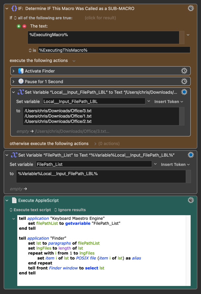
Task: Click the clock icon of Pause action
Action: pyautogui.click(x=21, y=81)
